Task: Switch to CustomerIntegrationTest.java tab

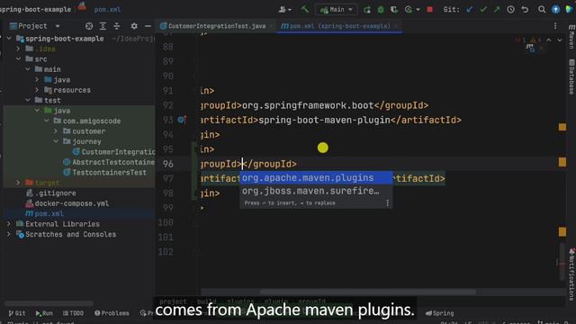Action: [x=216, y=26]
